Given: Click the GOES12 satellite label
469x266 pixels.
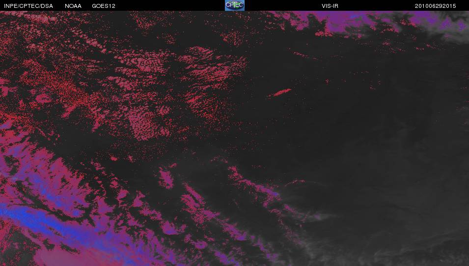Looking at the screenshot, I should click(x=104, y=6).
